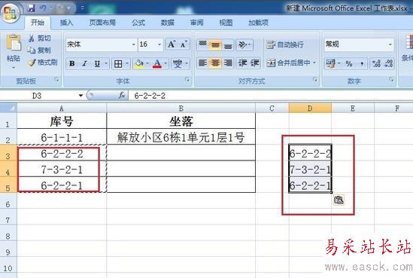Activate the format painter 格式刷
The height and width of the screenshot is (278, 413).
43,63
